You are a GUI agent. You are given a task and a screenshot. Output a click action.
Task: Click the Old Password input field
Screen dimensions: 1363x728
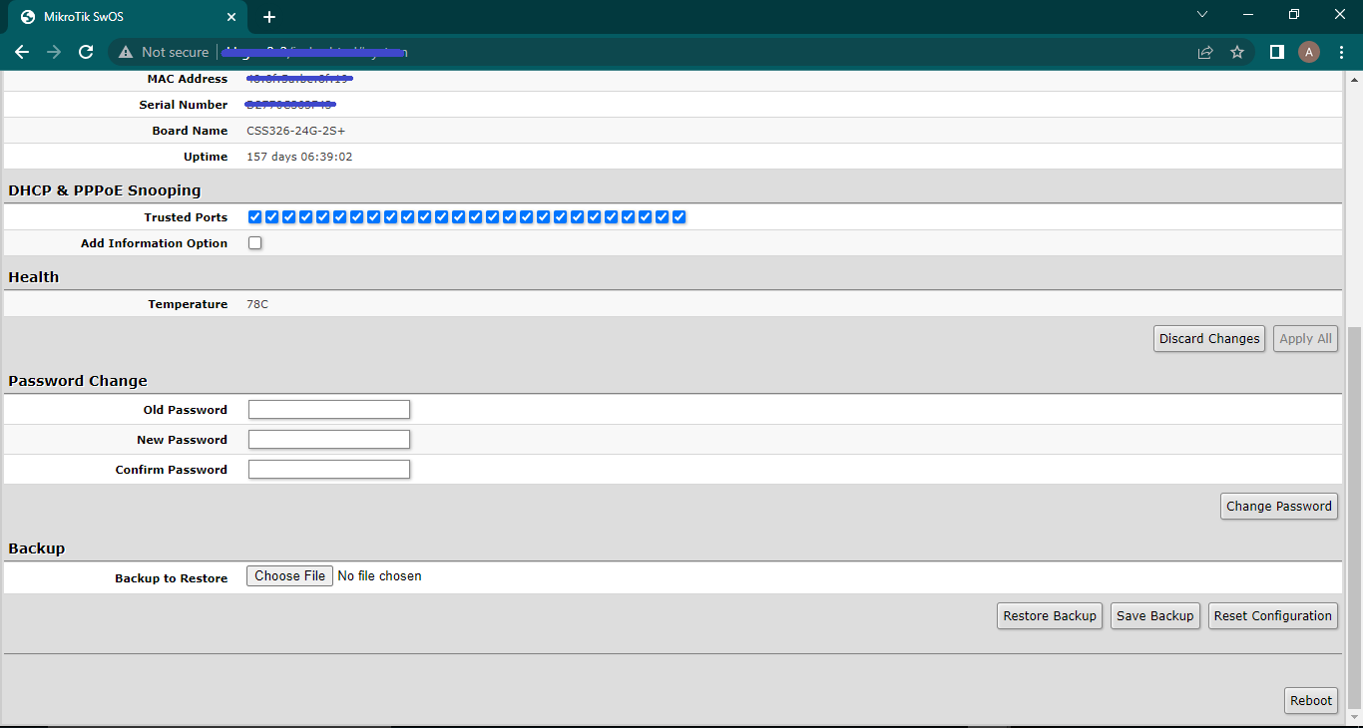click(x=329, y=410)
